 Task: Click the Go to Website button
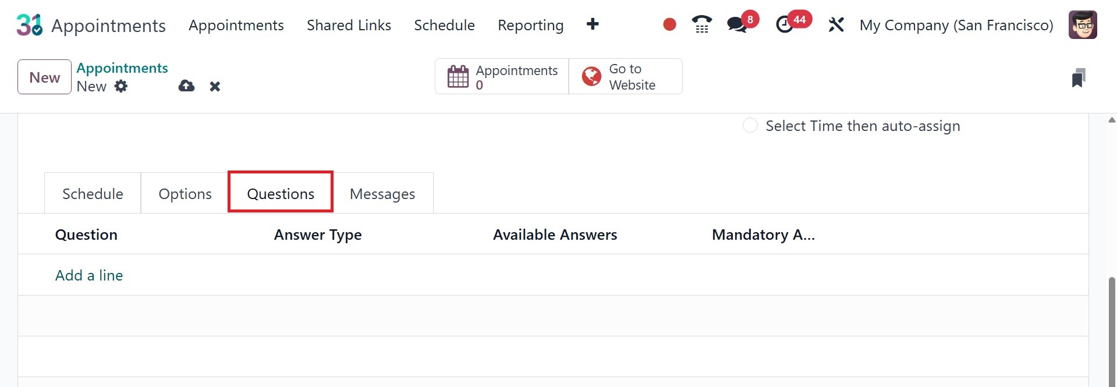625,76
